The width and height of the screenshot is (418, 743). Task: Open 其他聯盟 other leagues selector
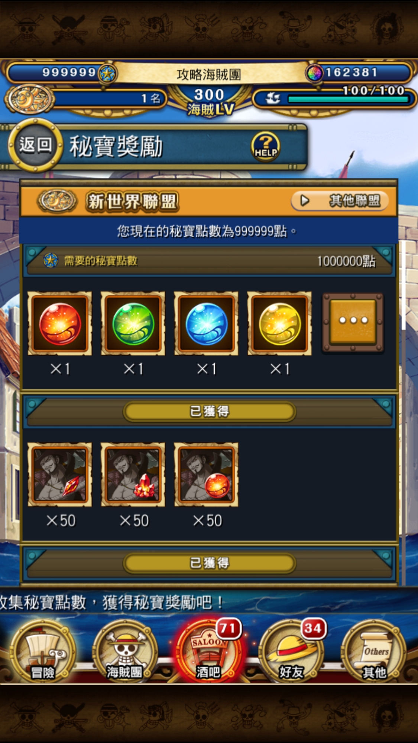(340, 201)
